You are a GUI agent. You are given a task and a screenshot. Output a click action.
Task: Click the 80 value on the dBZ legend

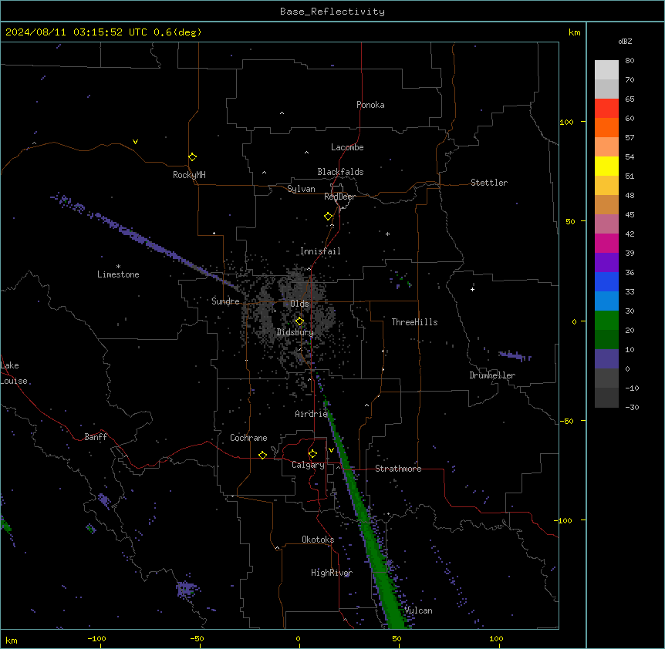pos(630,61)
